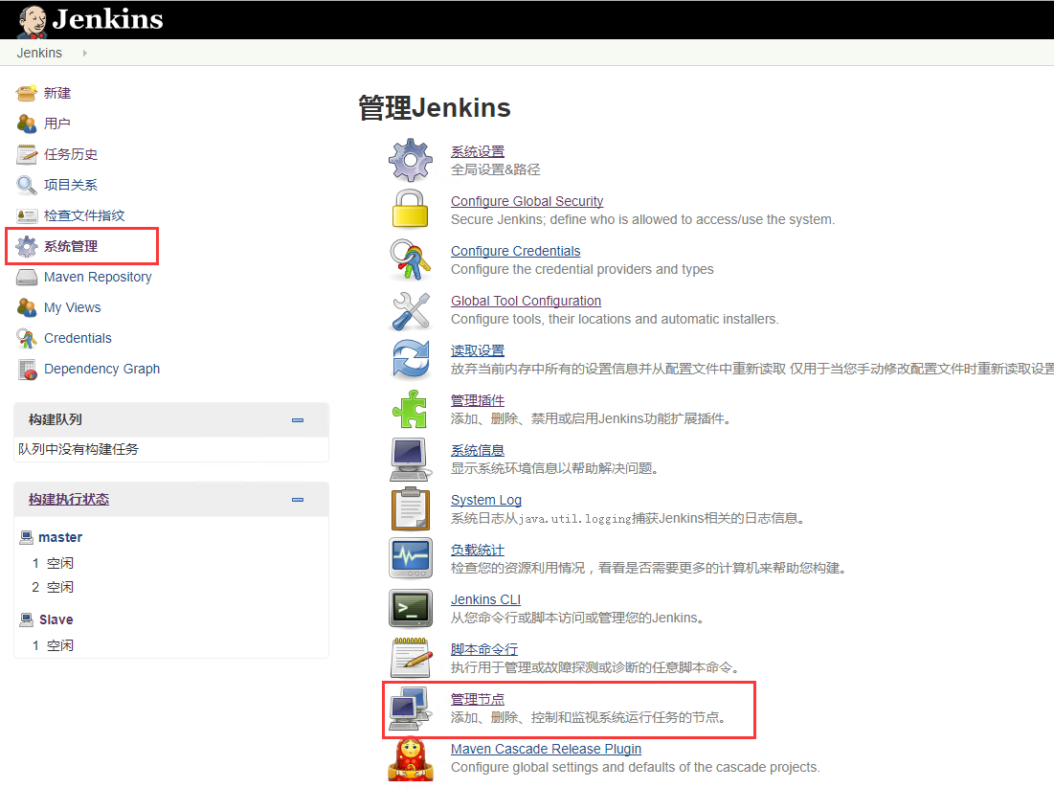This screenshot has height=788, width=1054.
Task: Click the 系统管理 gear icon in sidebar
Action: [27, 246]
